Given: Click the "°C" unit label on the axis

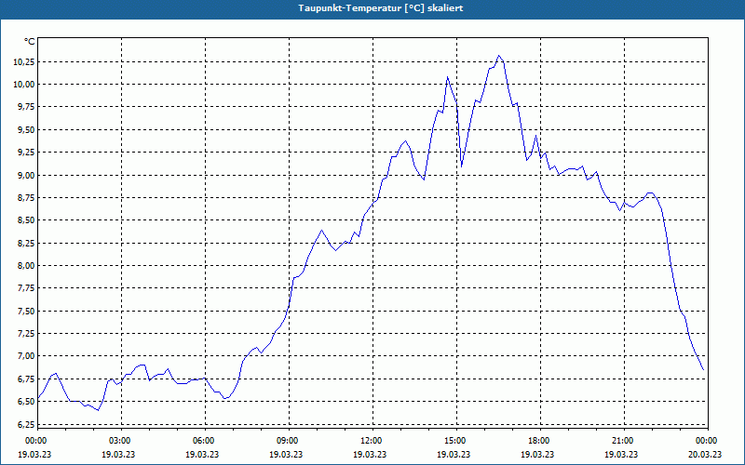Looking at the screenshot, I should click(30, 42).
